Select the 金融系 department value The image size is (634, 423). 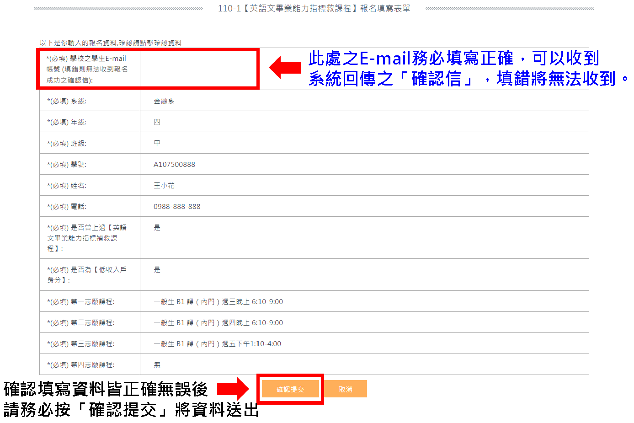click(x=164, y=101)
